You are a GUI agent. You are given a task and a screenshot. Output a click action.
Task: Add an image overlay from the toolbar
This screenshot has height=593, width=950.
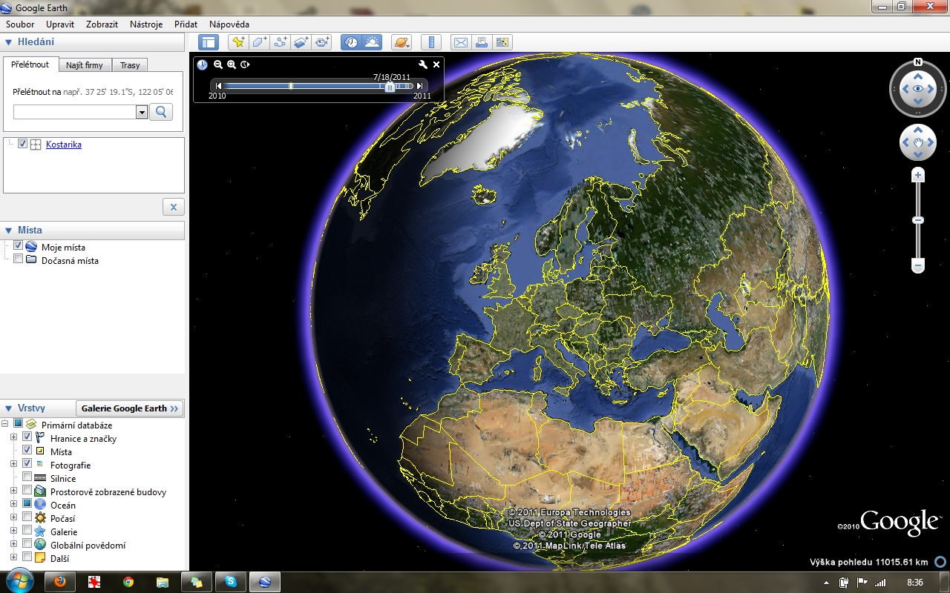coord(301,42)
